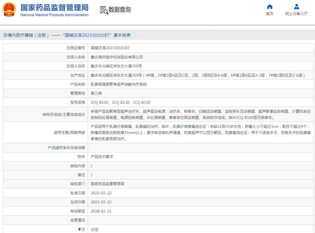
Task: Click the 有效期至 label
Action: click(x=78, y=211)
